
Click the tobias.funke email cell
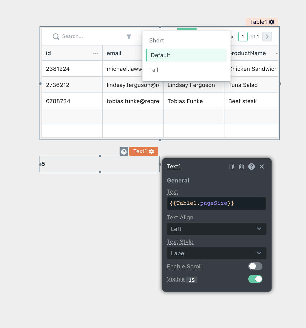coord(133,101)
